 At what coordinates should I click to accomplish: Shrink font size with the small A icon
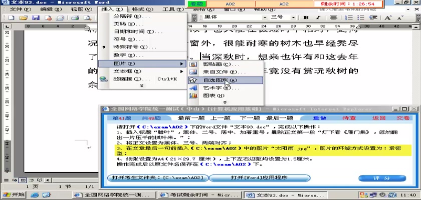pos(400,17)
